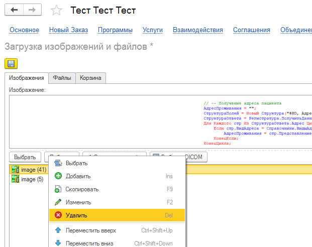This screenshot has width=312, height=247.
Task: Open the Взаимодействия link
Action: click(x=197, y=30)
